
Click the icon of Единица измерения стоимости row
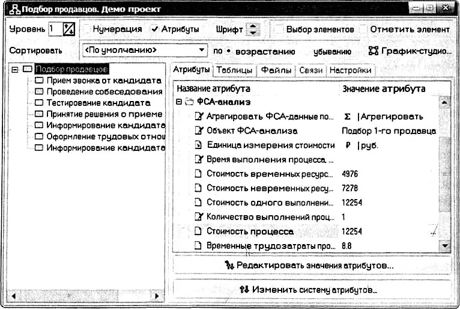199,145
